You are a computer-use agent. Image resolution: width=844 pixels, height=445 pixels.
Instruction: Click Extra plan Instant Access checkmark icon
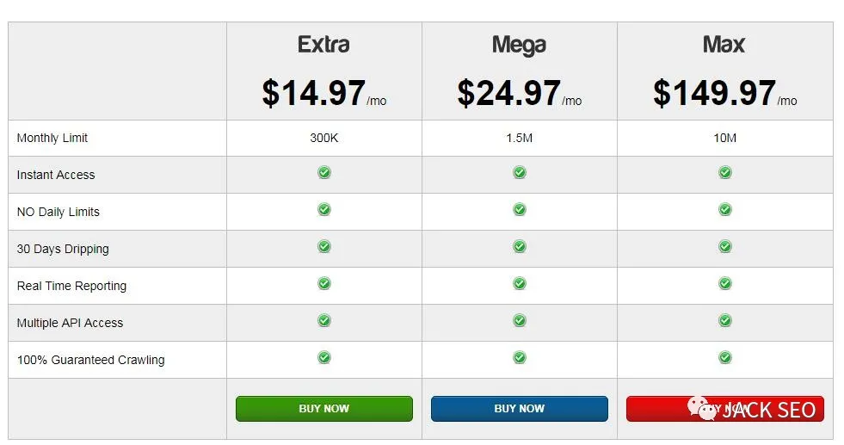324,173
